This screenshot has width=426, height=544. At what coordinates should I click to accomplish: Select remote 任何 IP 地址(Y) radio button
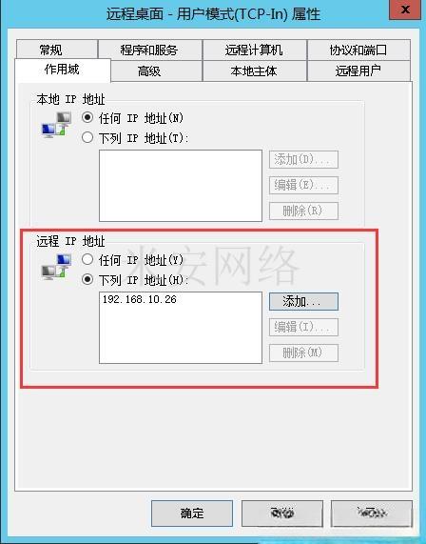(x=87, y=259)
